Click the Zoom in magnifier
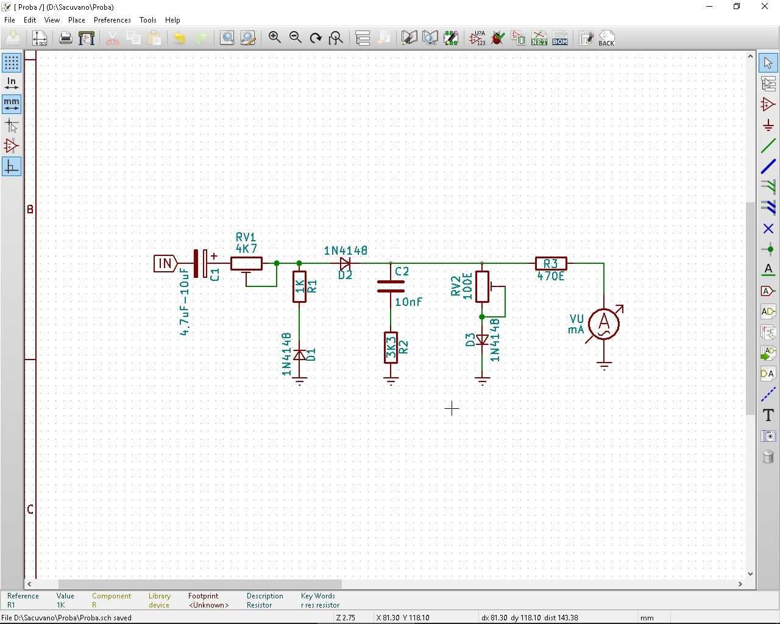Screen dimensions: 780x624 tap(275, 38)
